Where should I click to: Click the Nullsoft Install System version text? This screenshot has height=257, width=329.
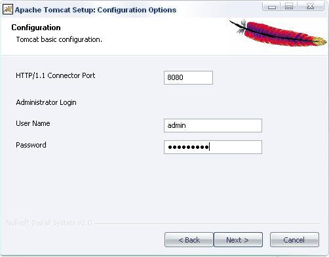pos(49,223)
